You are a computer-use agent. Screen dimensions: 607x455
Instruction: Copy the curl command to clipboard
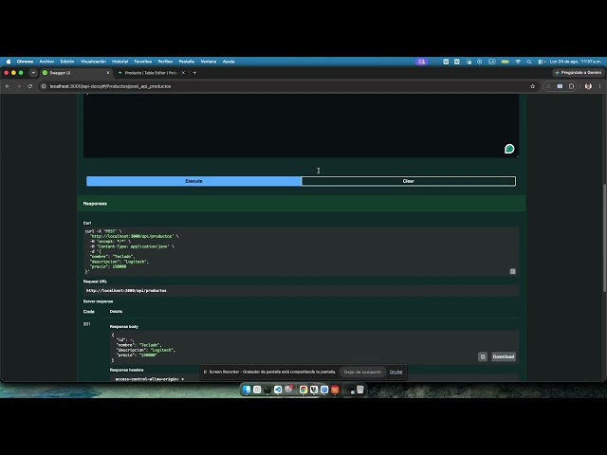click(512, 271)
